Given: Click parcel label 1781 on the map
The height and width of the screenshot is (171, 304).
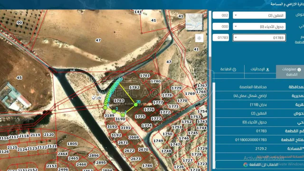Looking at the screenshot, I should click(144, 76).
